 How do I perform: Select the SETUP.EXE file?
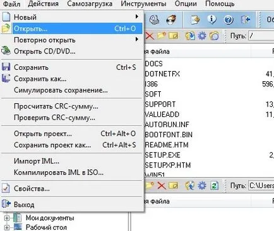(x=162, y=155)
